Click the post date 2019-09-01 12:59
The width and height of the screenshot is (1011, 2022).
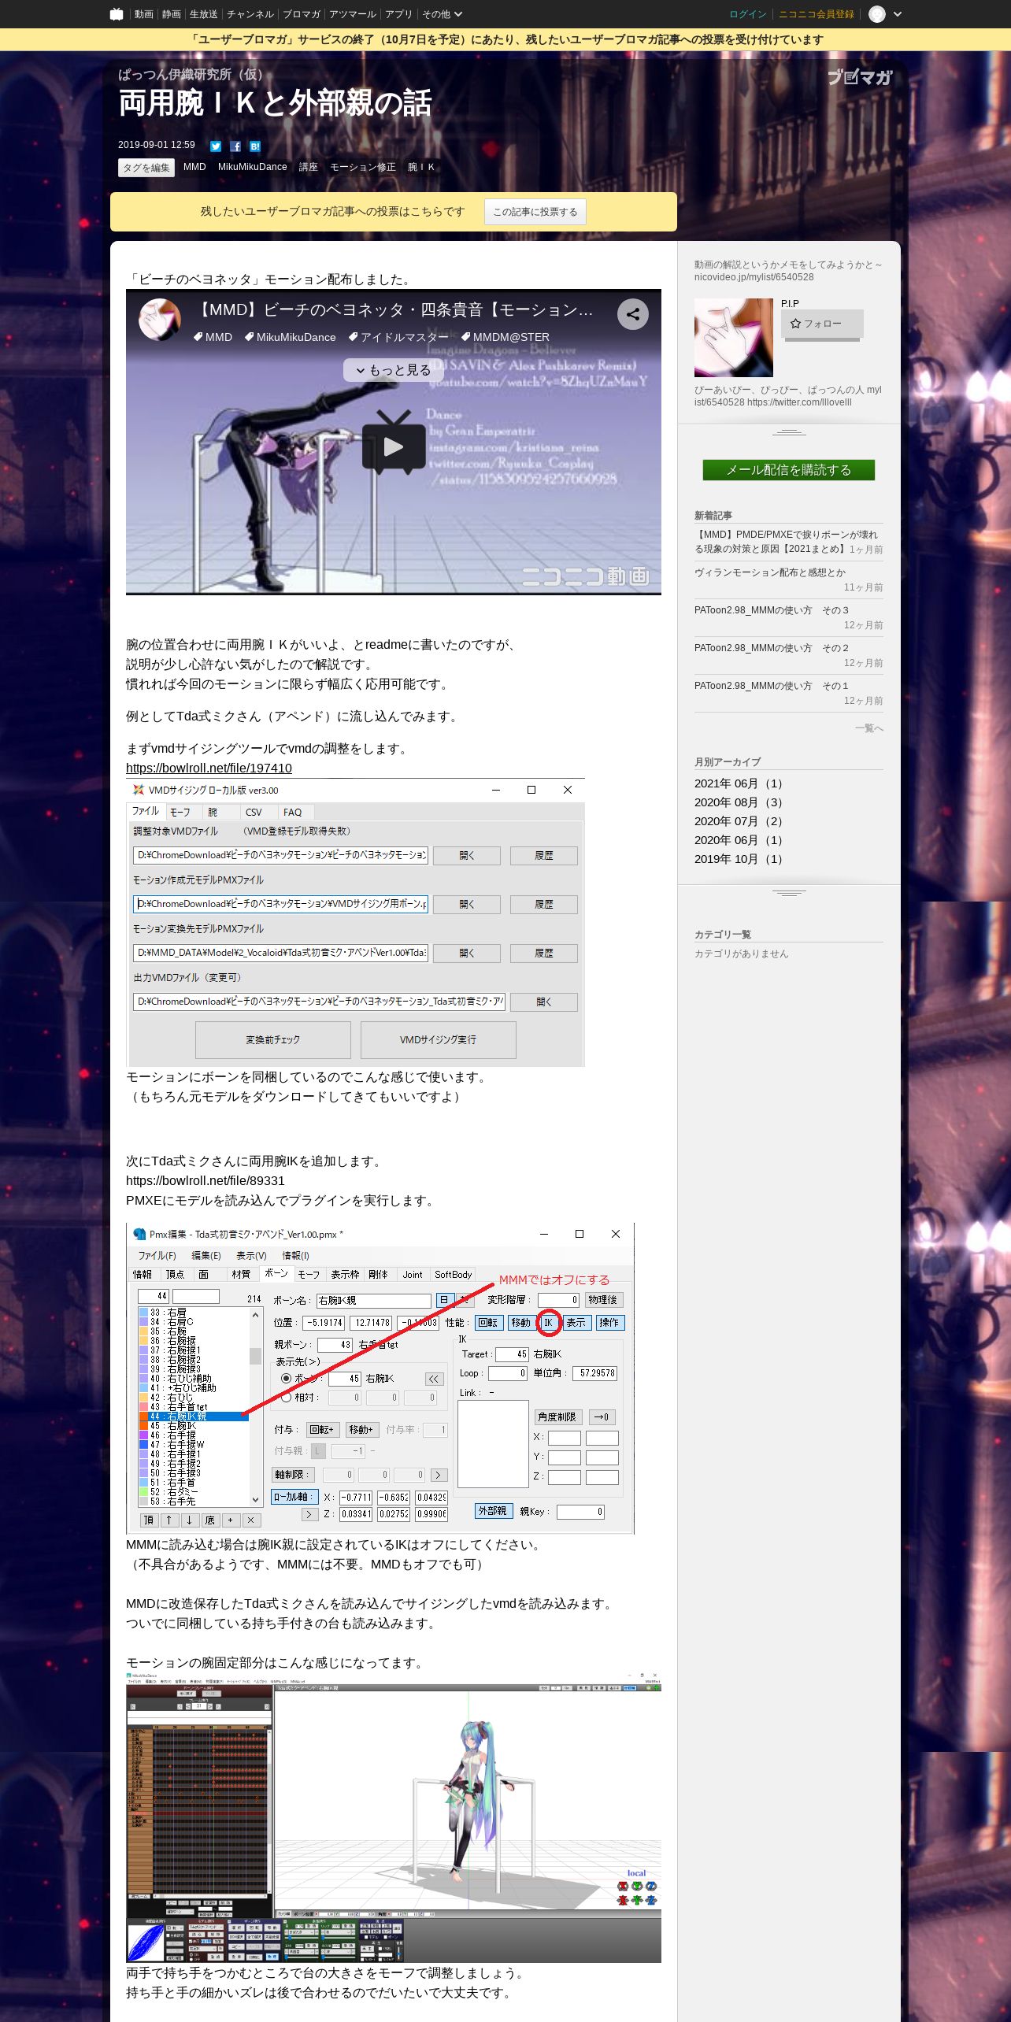(157, 145)
